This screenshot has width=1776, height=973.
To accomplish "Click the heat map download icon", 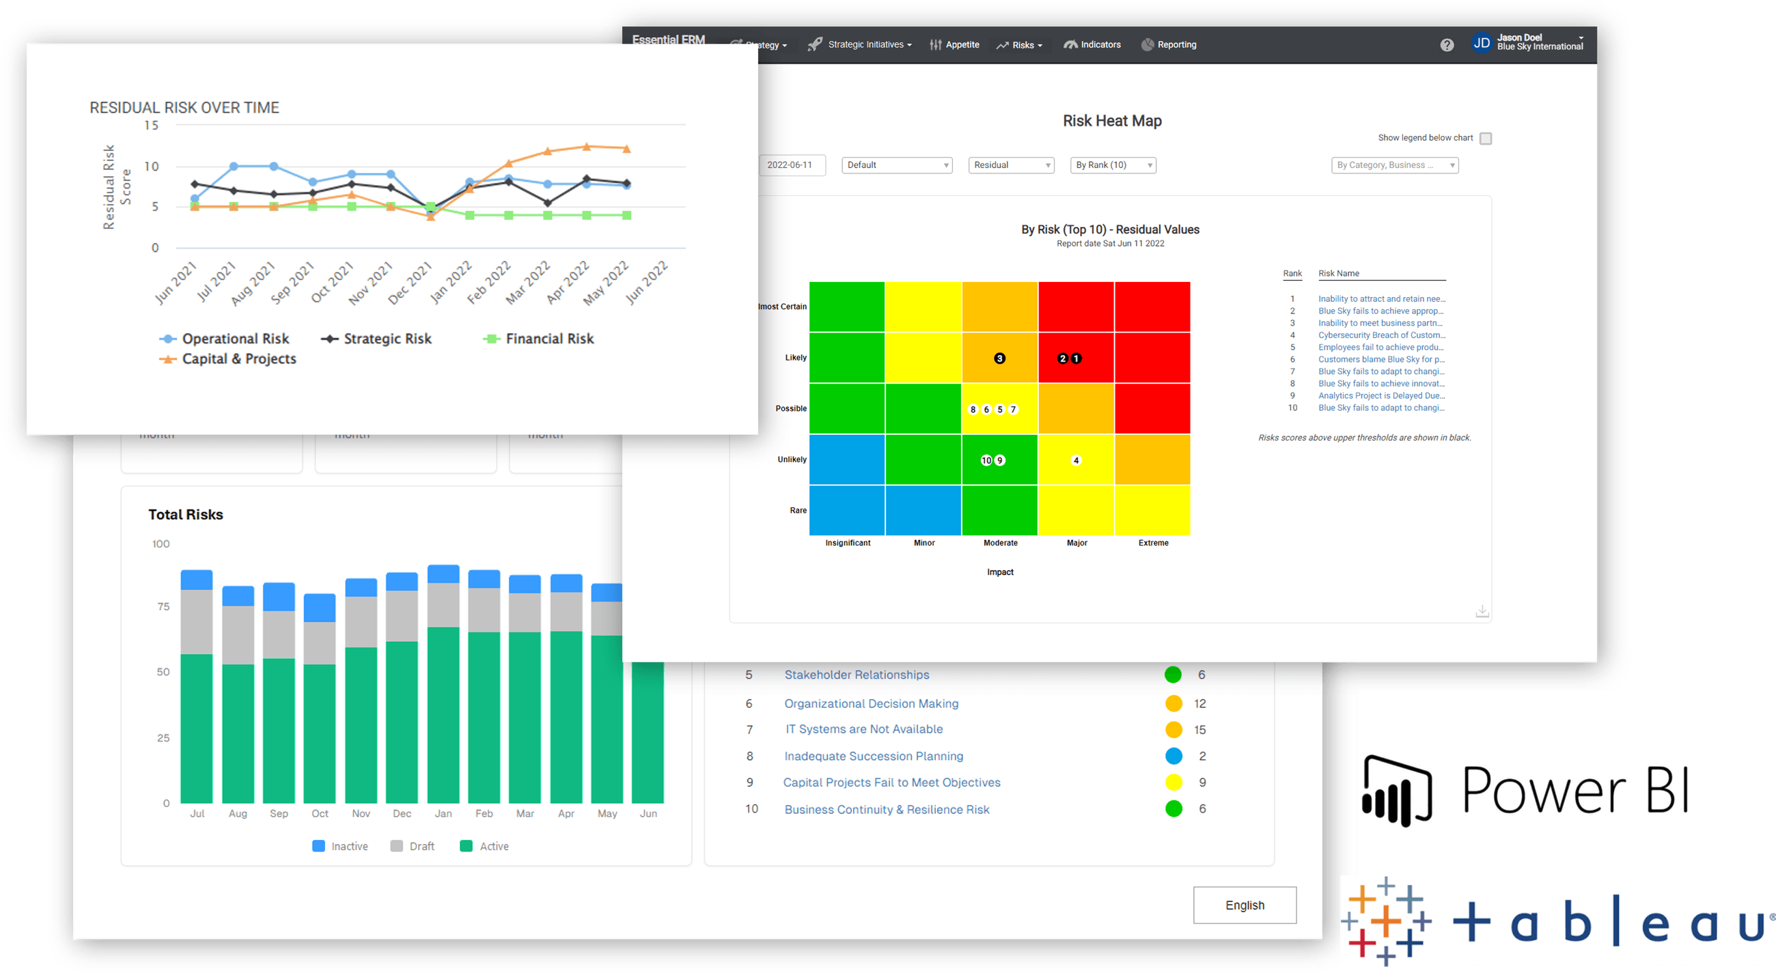I will tap(1482, 611).
